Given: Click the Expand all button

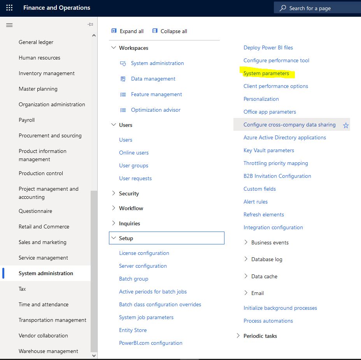Looking at the screenshot, I should pyautogui.click(x=127, y=31).
